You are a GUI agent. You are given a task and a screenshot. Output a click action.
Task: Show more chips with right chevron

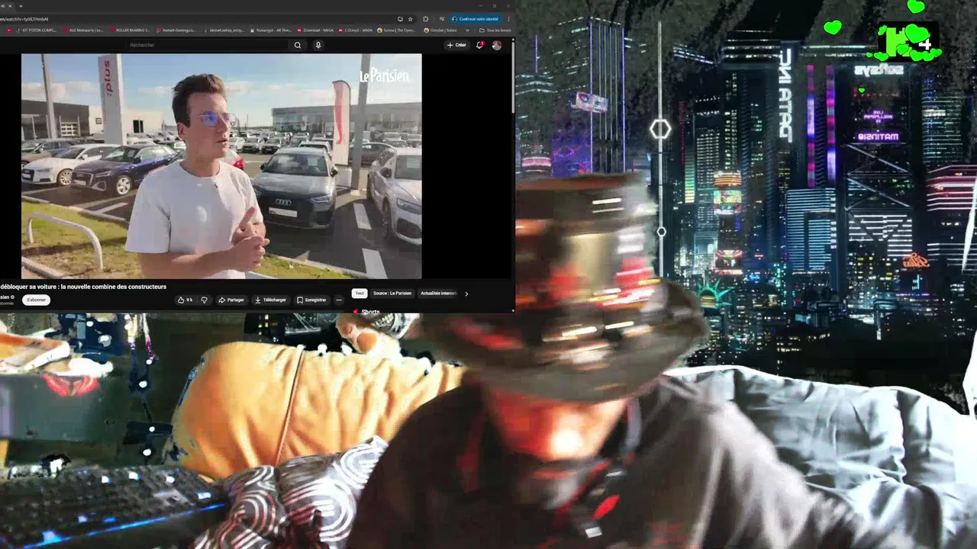(x=466, y=293)
